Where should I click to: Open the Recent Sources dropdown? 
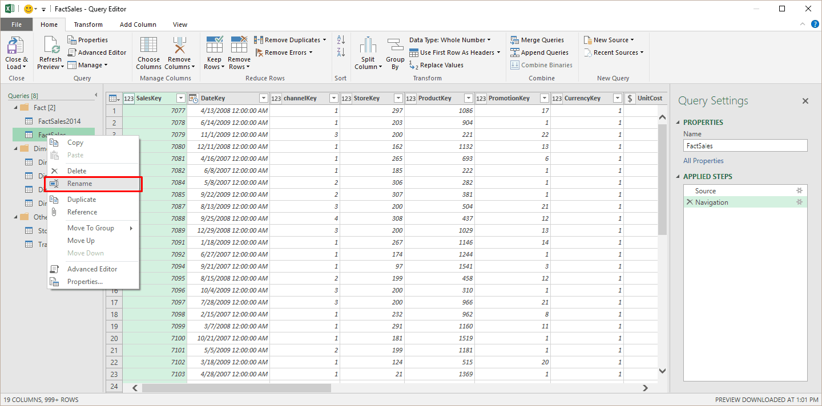click(614, 52)
